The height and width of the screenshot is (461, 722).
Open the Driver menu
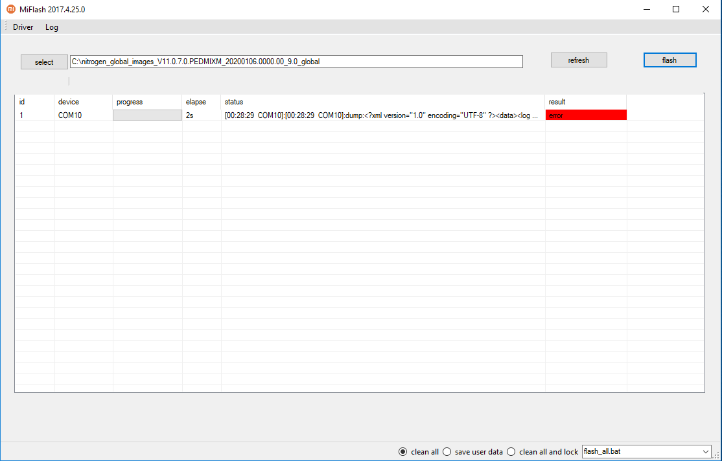[x=23, y=27]
